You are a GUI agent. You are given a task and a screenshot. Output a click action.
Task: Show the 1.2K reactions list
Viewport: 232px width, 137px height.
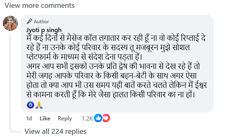tap(86, 118)
